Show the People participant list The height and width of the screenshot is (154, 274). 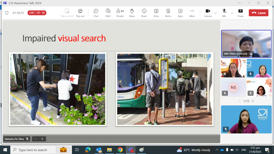tap(120, 13)
